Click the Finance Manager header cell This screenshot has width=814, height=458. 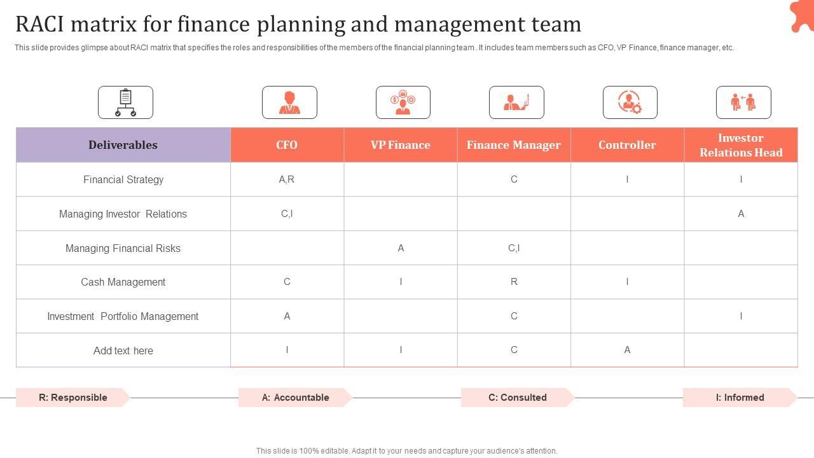pyautogui.click(x=514, y=145)
